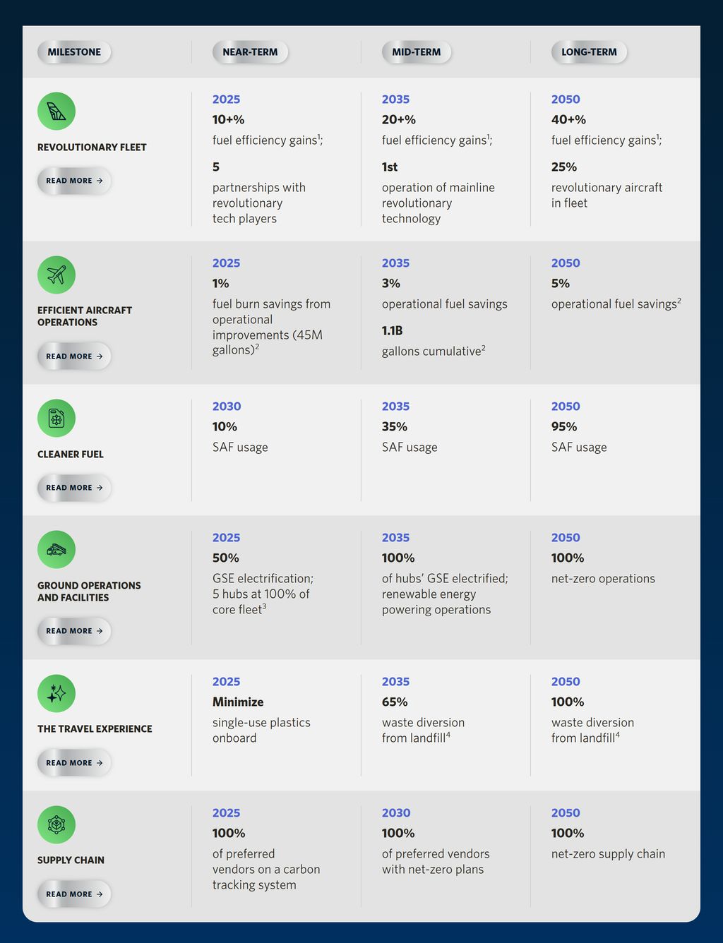Choose the Mid-Term column header
Viewport: 723px width, 943px height.
(417, 52)
